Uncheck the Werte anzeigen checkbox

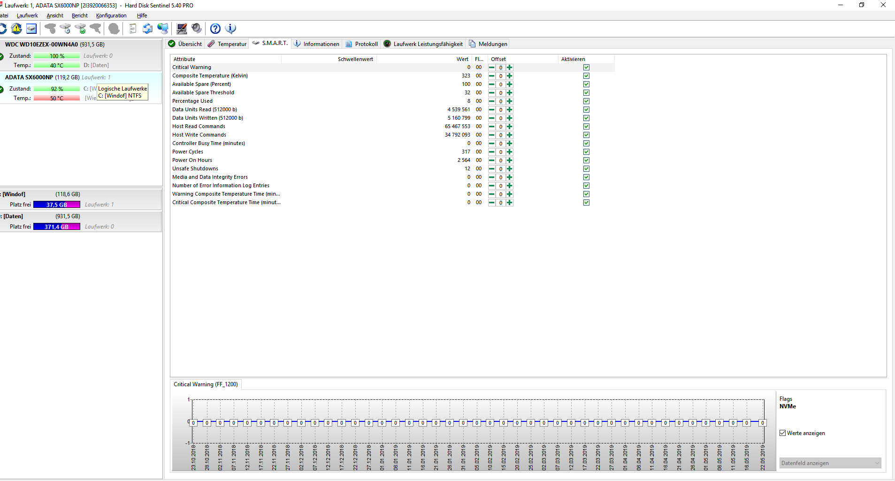[x=783, y=433]
